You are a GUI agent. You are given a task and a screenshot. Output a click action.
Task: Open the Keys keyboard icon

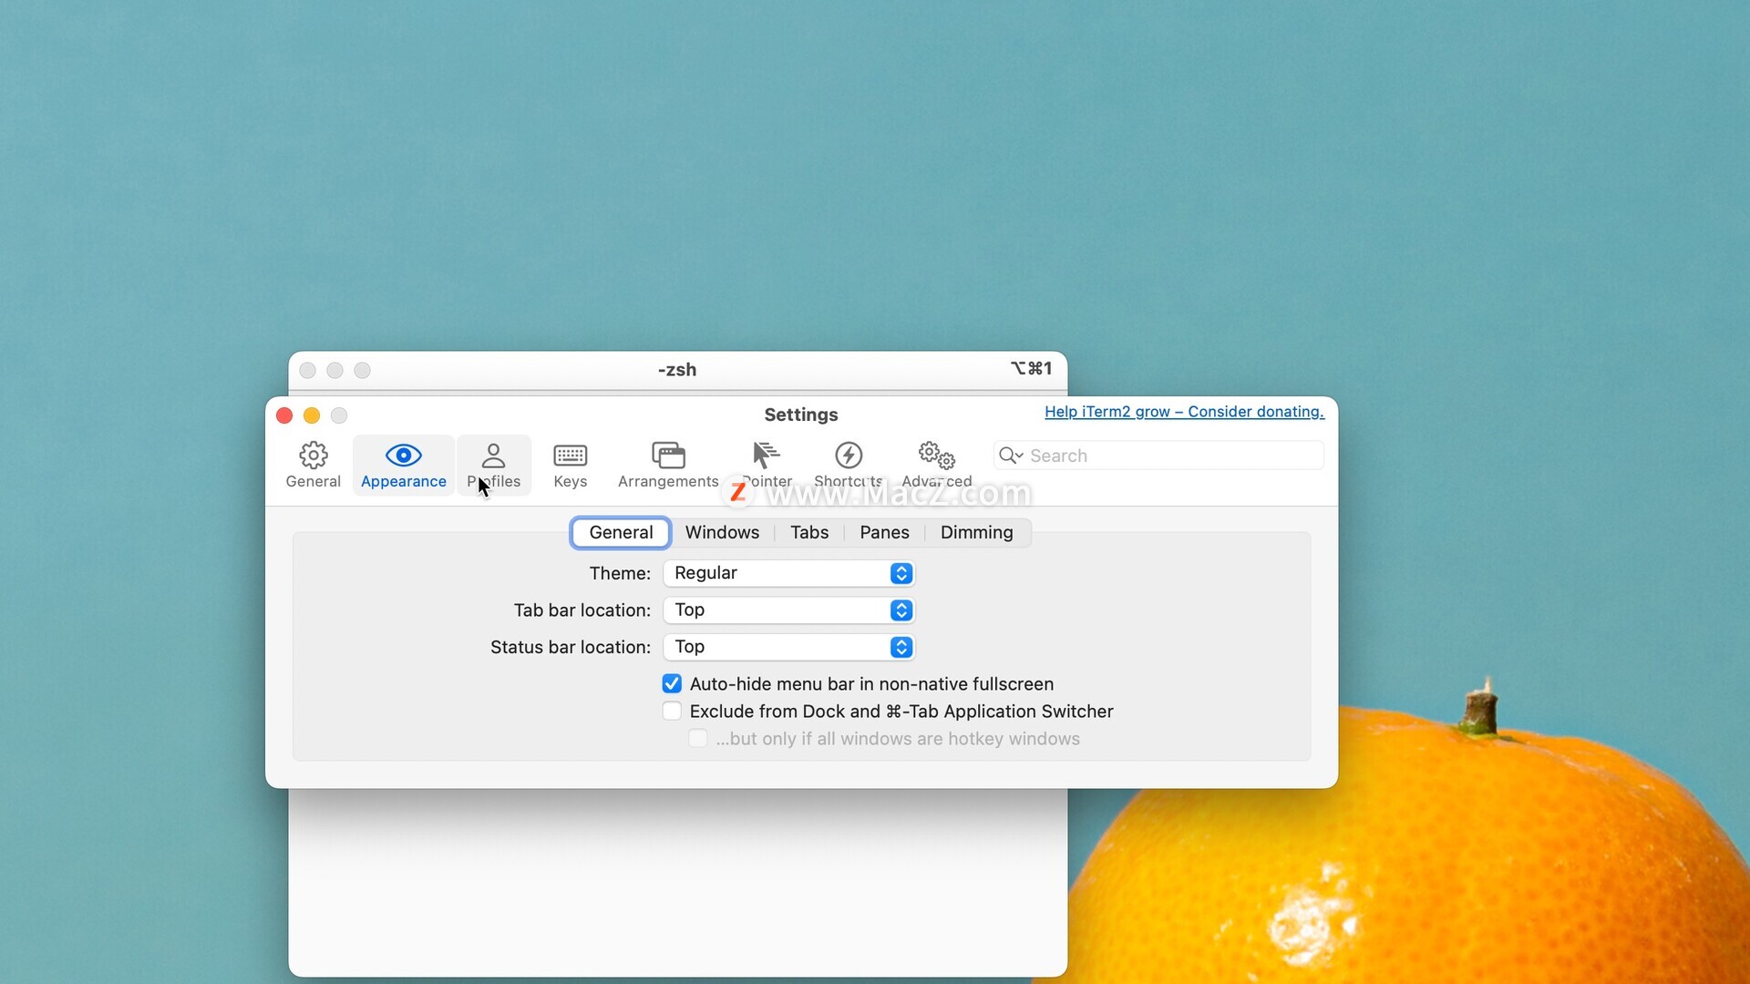(x=570, y=456)
